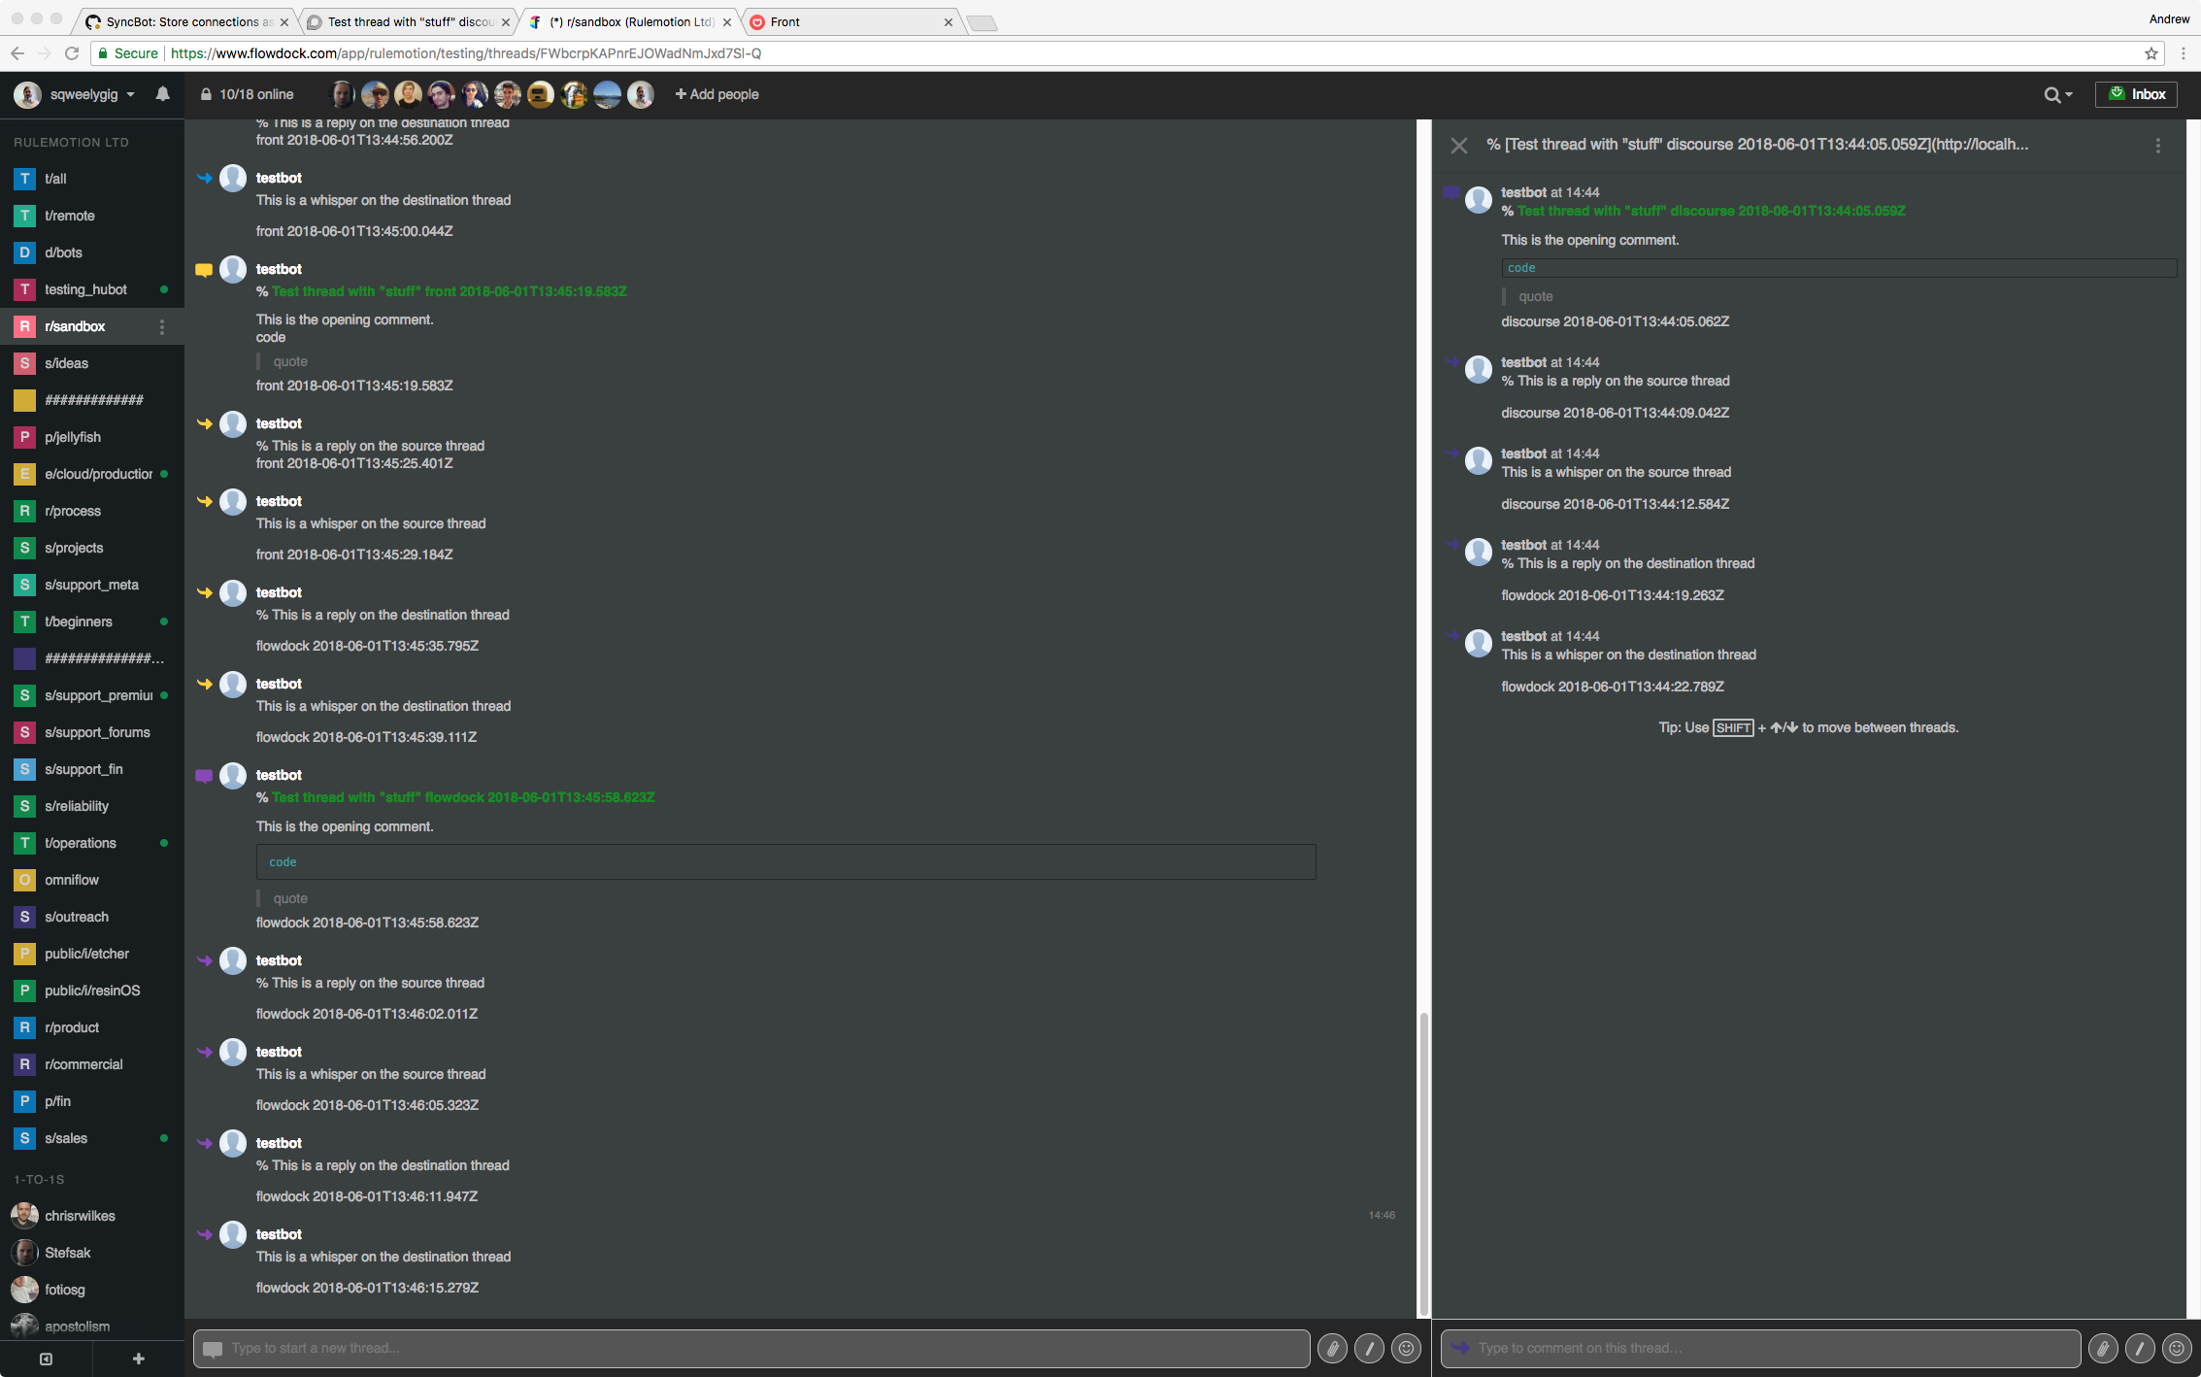Click the notifications bell icon
Screen dimensions: 2201x1377
tap(162, 93)
